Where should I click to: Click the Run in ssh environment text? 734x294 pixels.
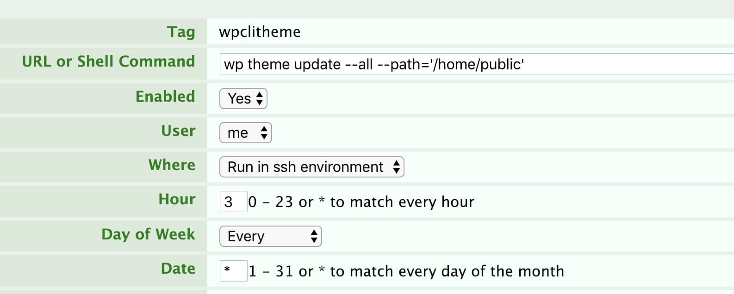(305, 167)
